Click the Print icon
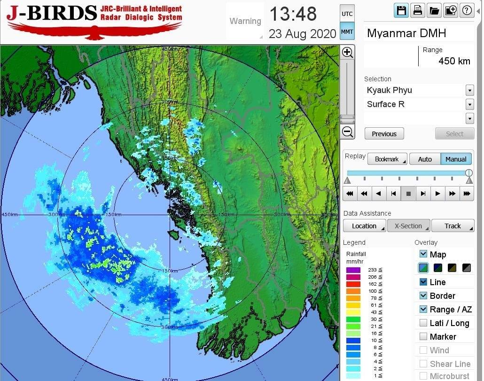The width and height of the screenshot is (484, 381). click(417, 10)
